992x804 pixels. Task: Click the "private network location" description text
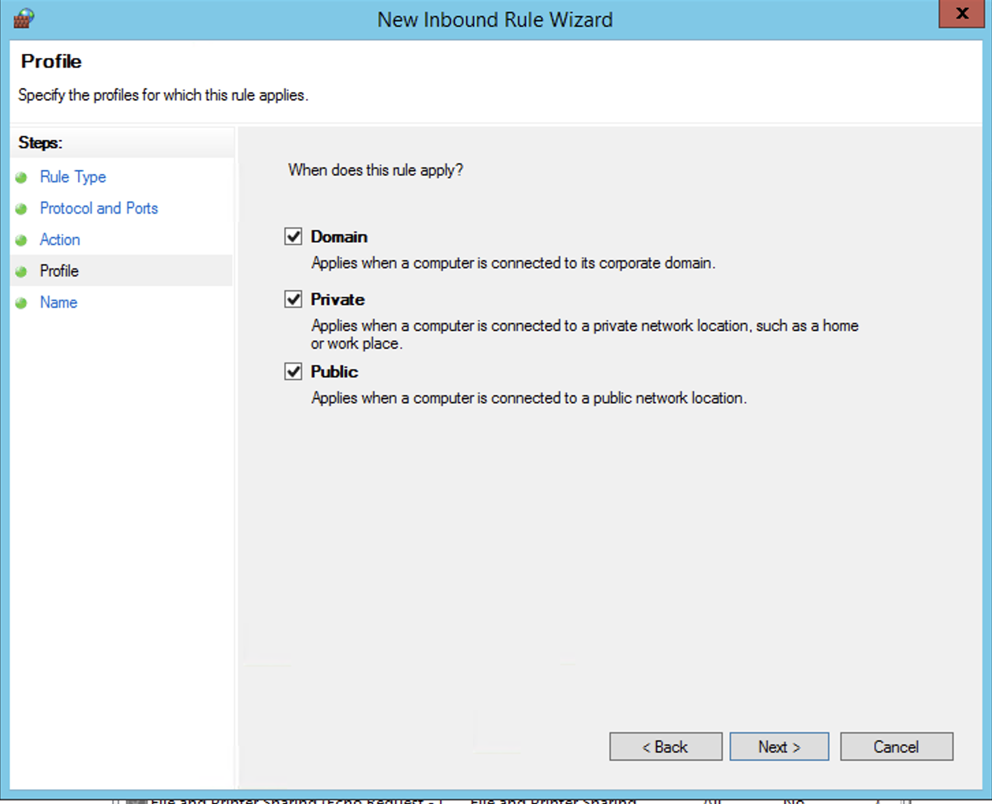[585, 334]
